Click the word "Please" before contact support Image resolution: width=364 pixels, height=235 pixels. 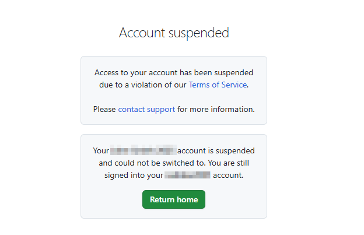point(104,109)
